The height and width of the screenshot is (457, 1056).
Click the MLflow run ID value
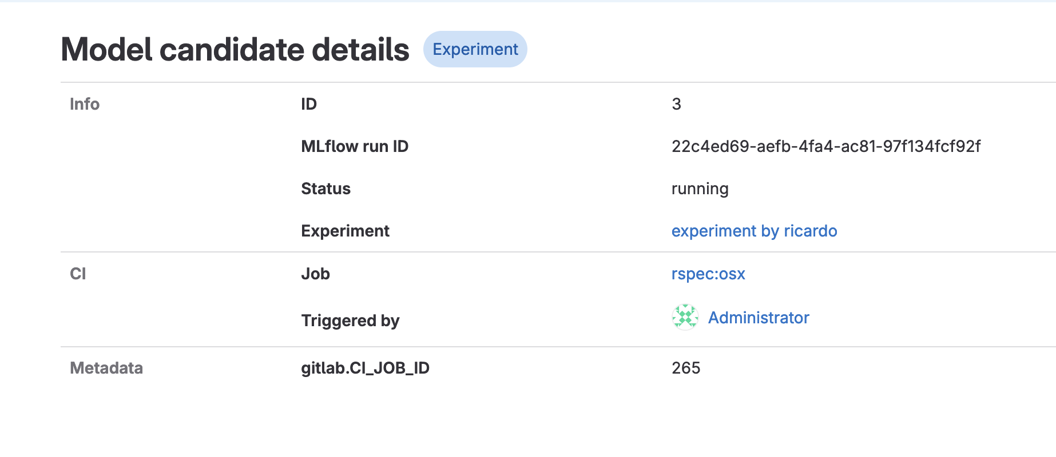tap(825, 147)
